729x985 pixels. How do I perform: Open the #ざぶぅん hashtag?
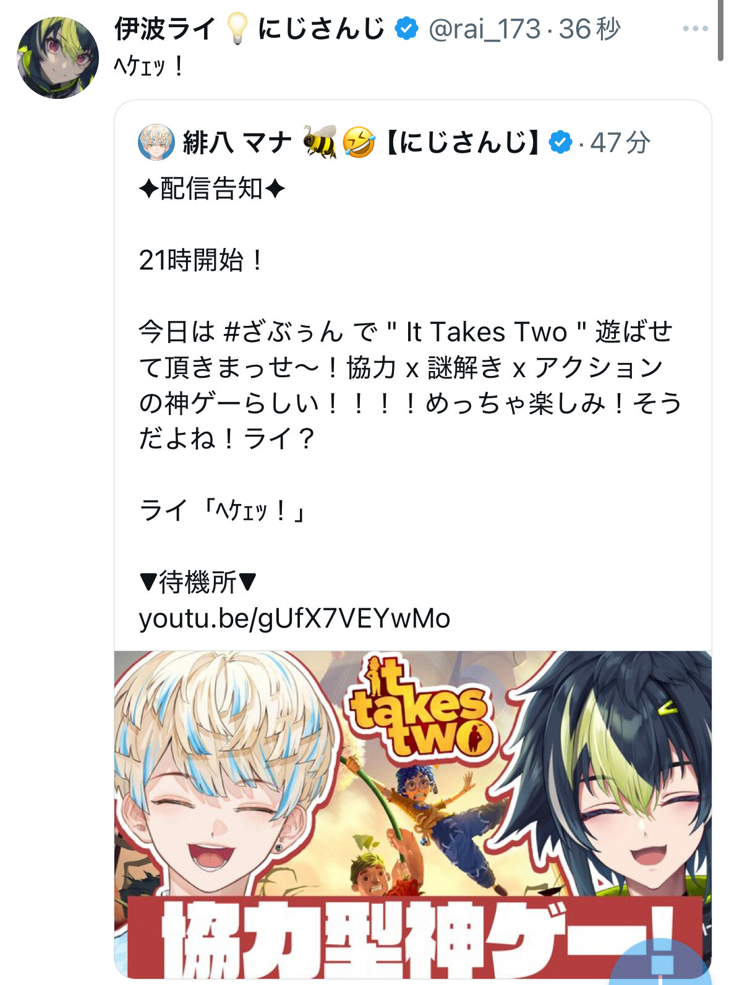[x=283, y=332]
